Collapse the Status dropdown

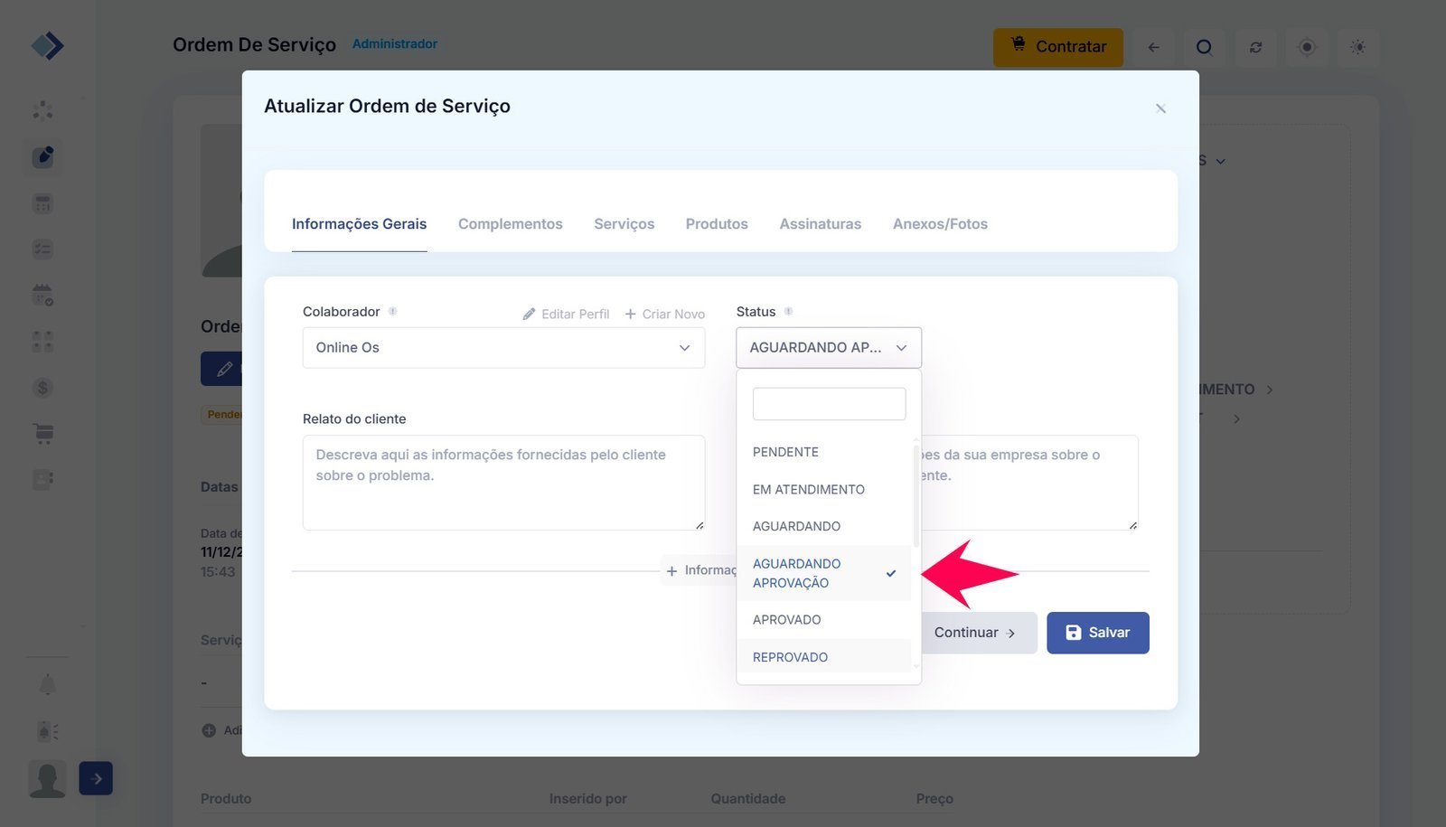pyautogui.click(x=829, y=348)
